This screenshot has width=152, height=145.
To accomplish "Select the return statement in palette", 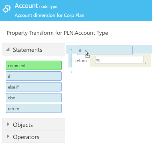I will (34, 109).
